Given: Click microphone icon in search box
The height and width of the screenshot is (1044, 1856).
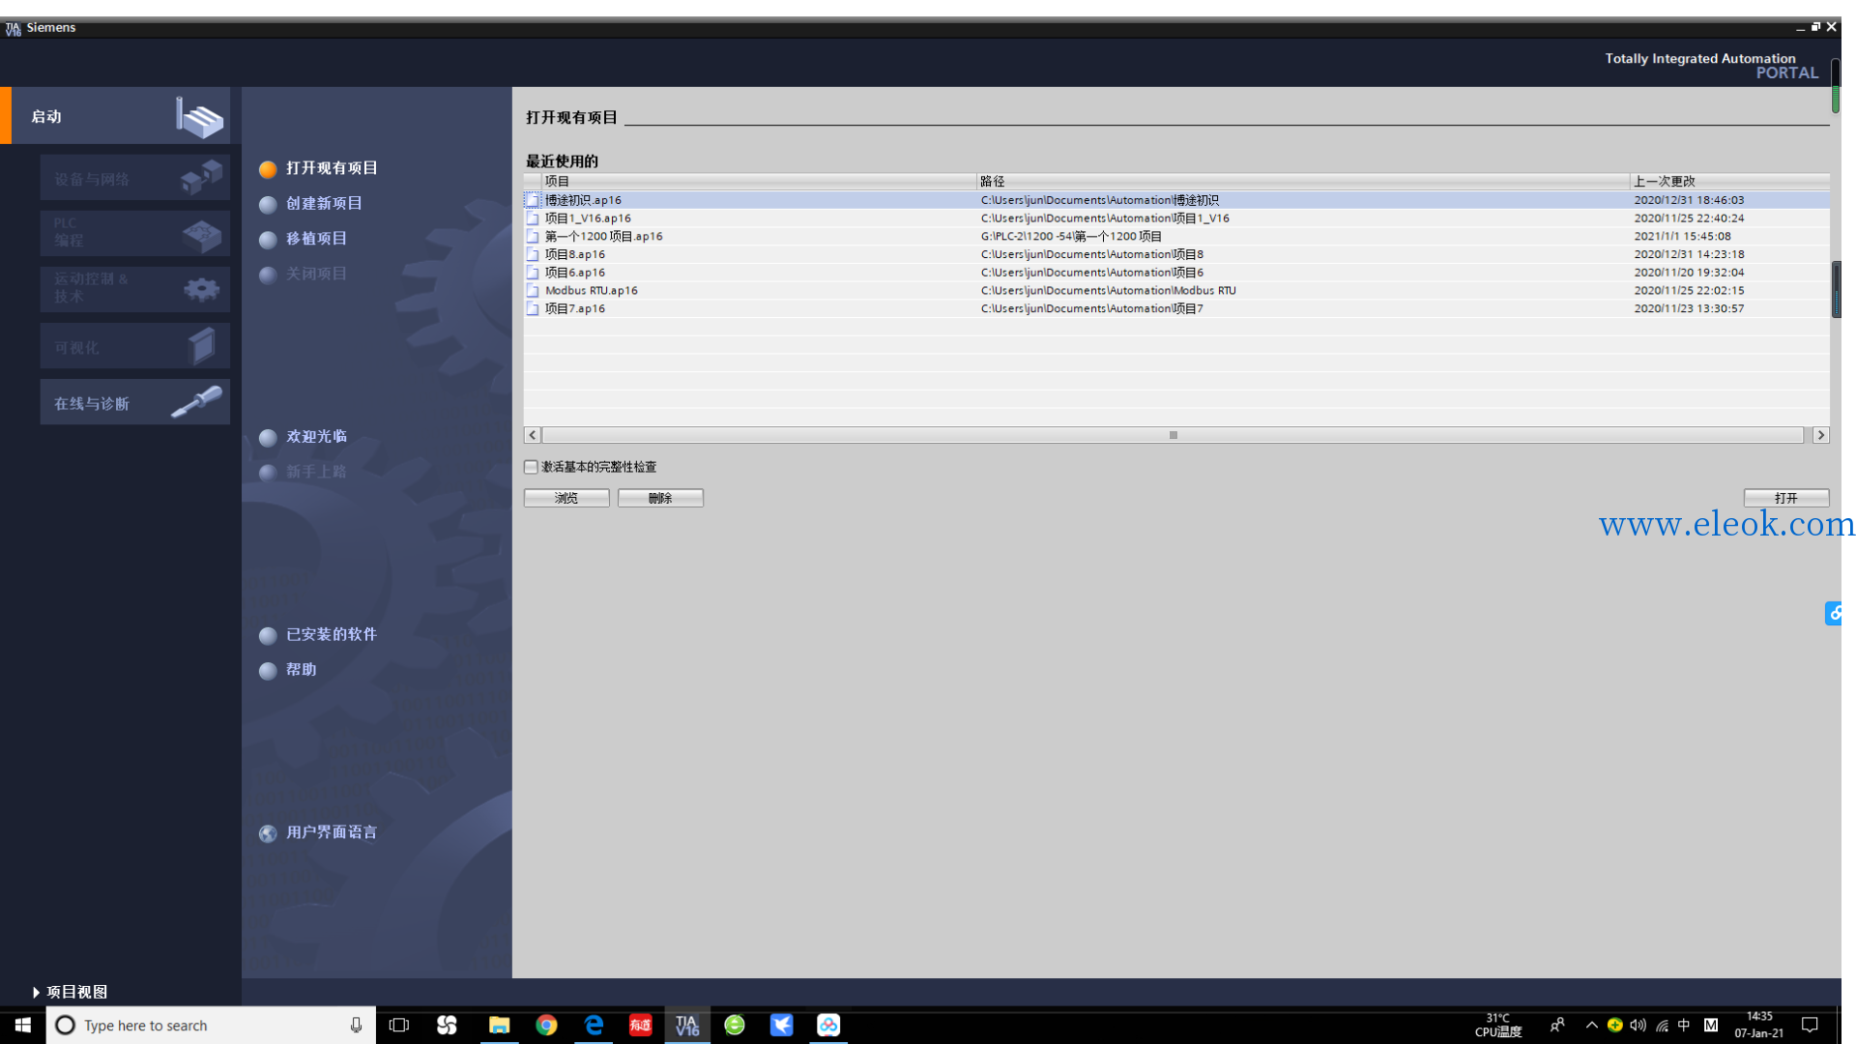Looking at the screenshot, I should point(356,1025).
